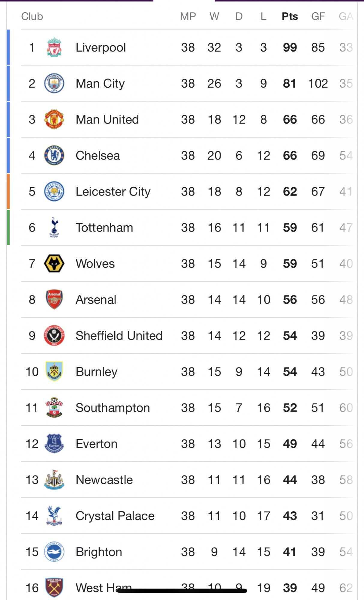Select the Pts column header

[x=290, y=16]
